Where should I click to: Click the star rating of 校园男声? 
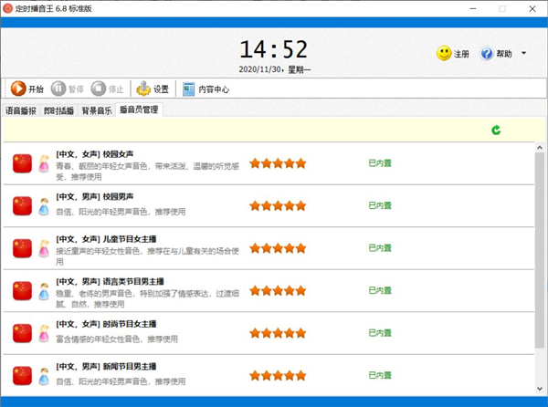[278, 206]
